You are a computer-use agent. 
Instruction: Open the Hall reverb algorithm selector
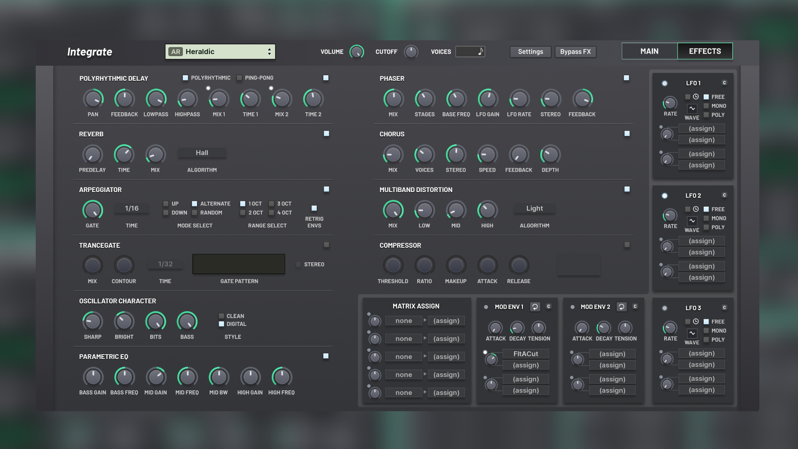coord(202,153)
